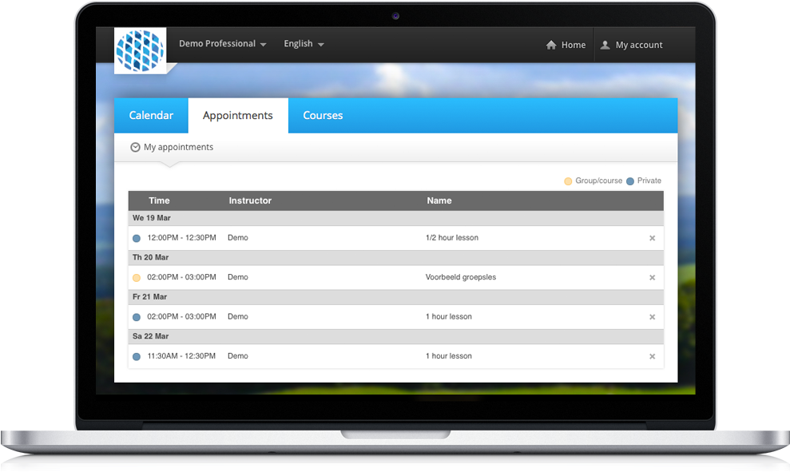Open the English language dropdown
The image size is (790, 472).
(x=304, y=44)
